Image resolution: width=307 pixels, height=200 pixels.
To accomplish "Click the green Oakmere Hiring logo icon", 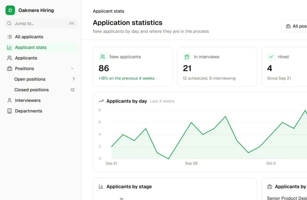I will point(10,10).
